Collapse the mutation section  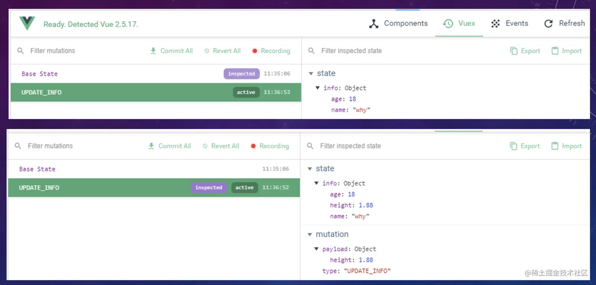(310, 235)
